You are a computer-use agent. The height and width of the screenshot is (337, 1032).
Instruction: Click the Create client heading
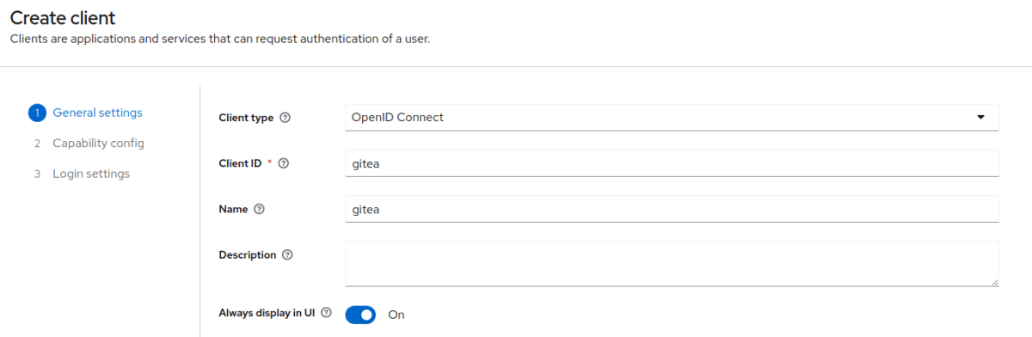63,17
